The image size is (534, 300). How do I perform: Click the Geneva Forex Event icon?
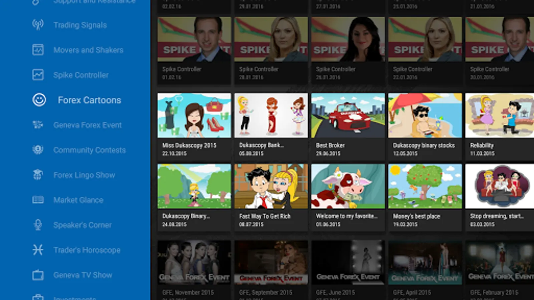[38, 125]
